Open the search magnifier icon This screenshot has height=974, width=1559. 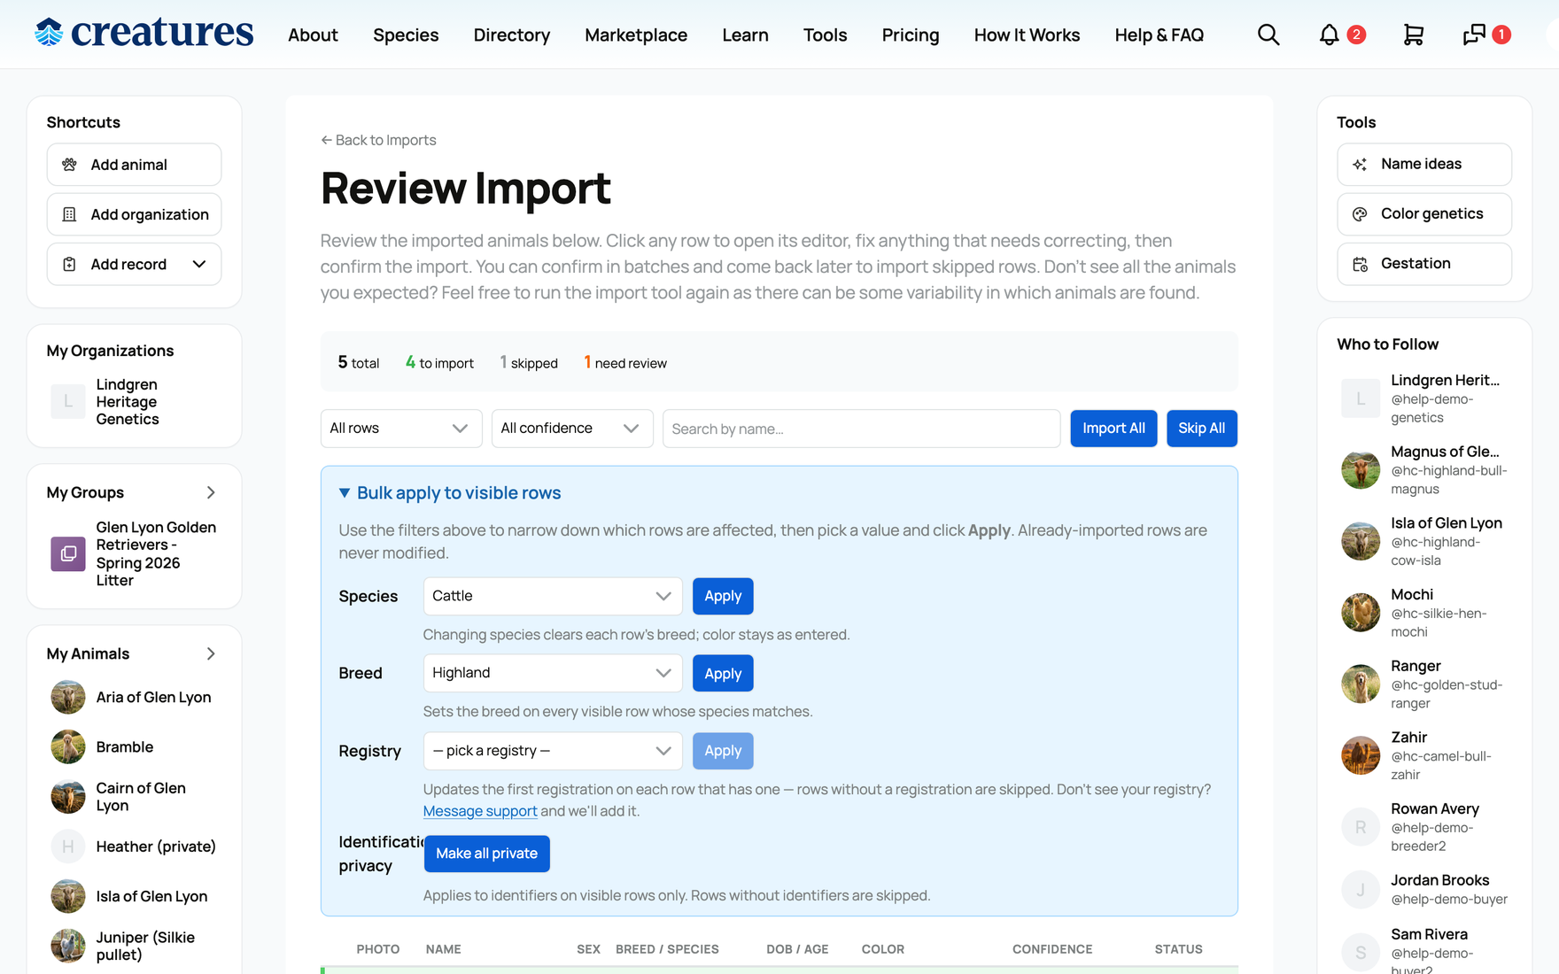(1268, 35)
